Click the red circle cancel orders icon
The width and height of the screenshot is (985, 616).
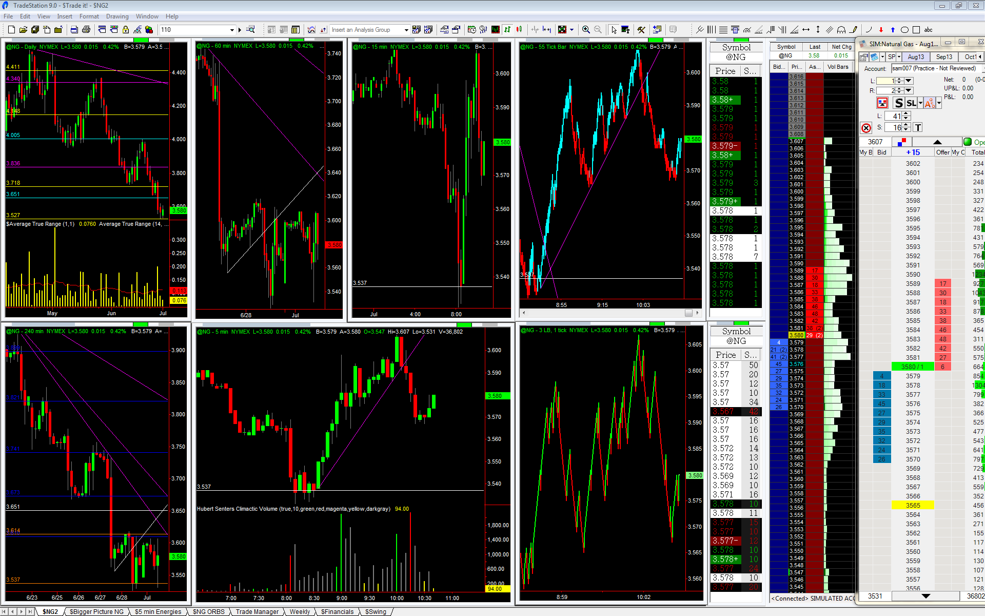[x=866, y=128]
